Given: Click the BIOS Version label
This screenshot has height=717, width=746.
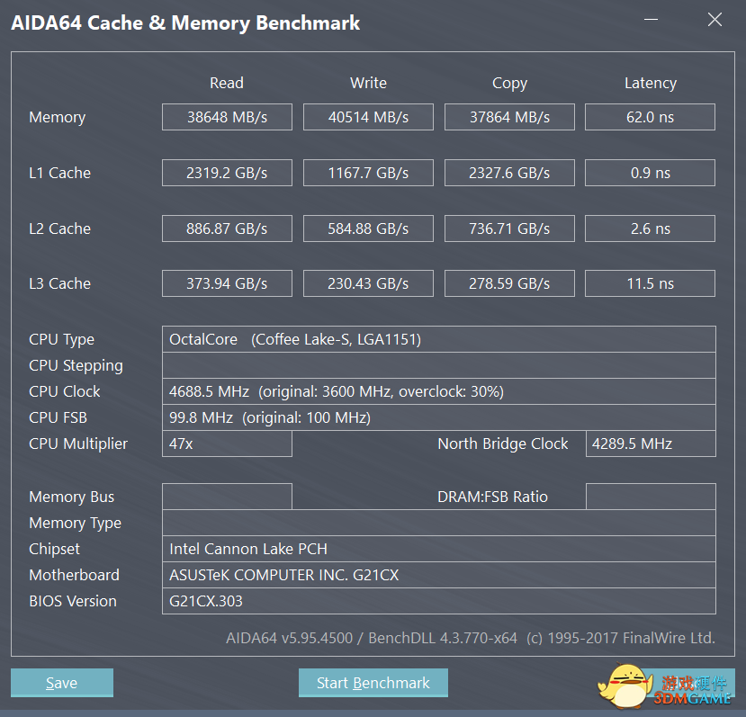Looking at the screenshot, I should click(x=73, y=601).
